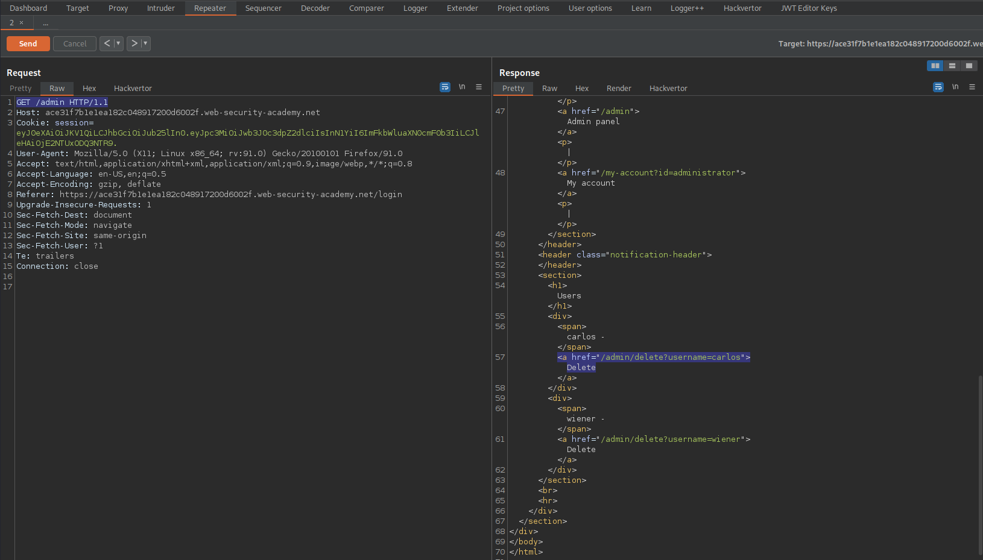Add new Repeater tab via ellipsis

click(x=45, y=23)
